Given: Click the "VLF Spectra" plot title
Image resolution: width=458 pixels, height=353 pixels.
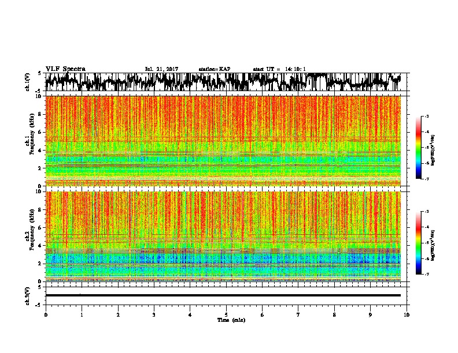Looking at the screenshot, I should click(65, 69).
